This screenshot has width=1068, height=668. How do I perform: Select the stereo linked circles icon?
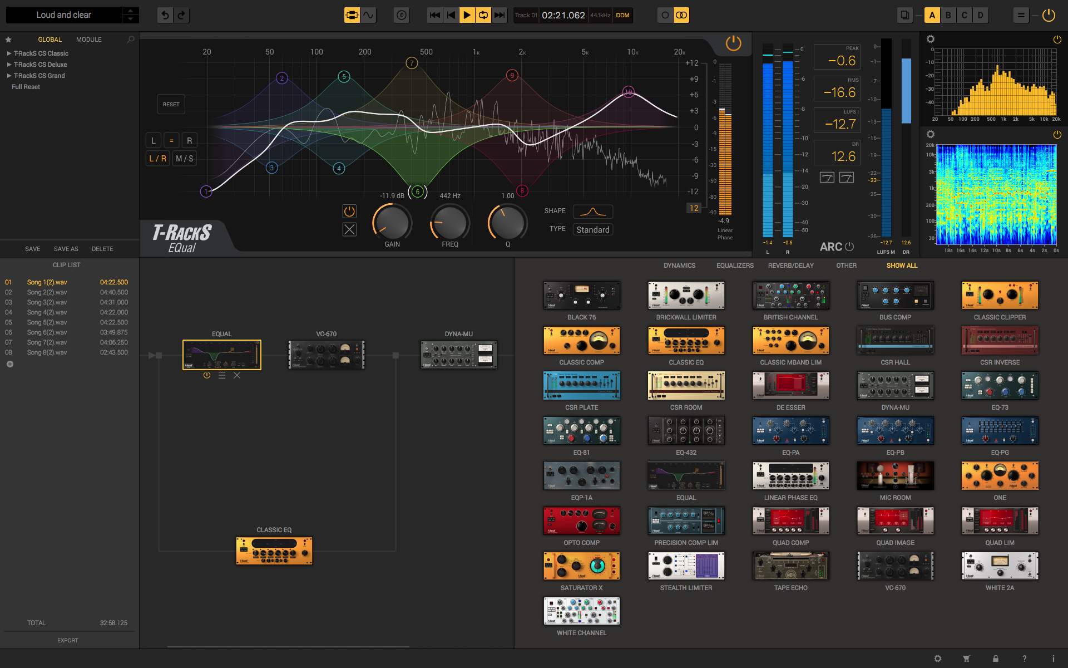(681, 15)
